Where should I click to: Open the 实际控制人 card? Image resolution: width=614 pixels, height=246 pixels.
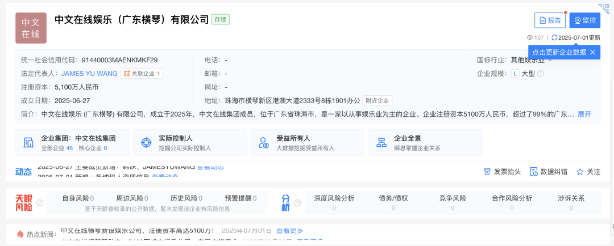[190, 142]
